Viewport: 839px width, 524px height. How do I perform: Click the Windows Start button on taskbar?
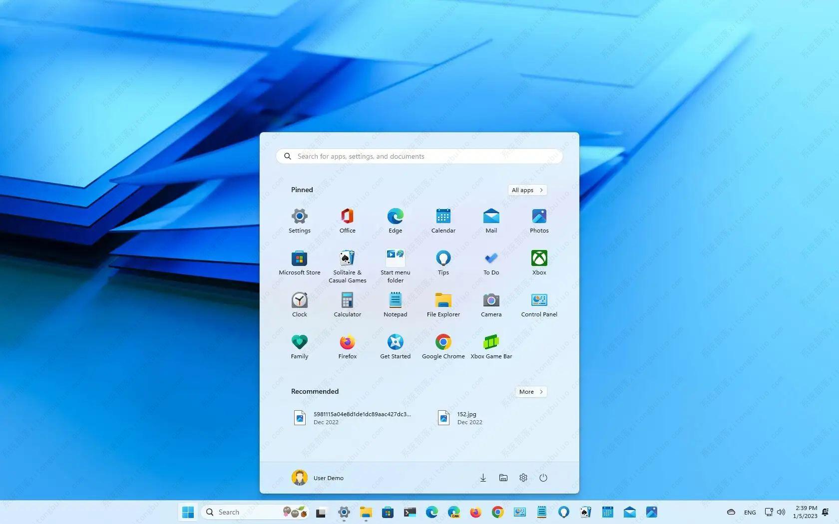188,512
